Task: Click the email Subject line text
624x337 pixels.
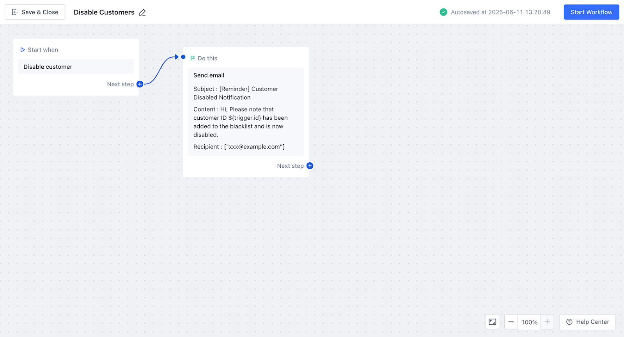Action: [236, 93]
